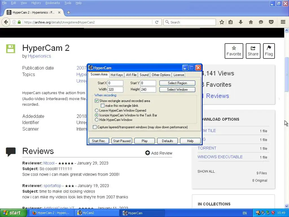Open HyperCam Help button
The image size is (289, 217).
click(190, 141)
